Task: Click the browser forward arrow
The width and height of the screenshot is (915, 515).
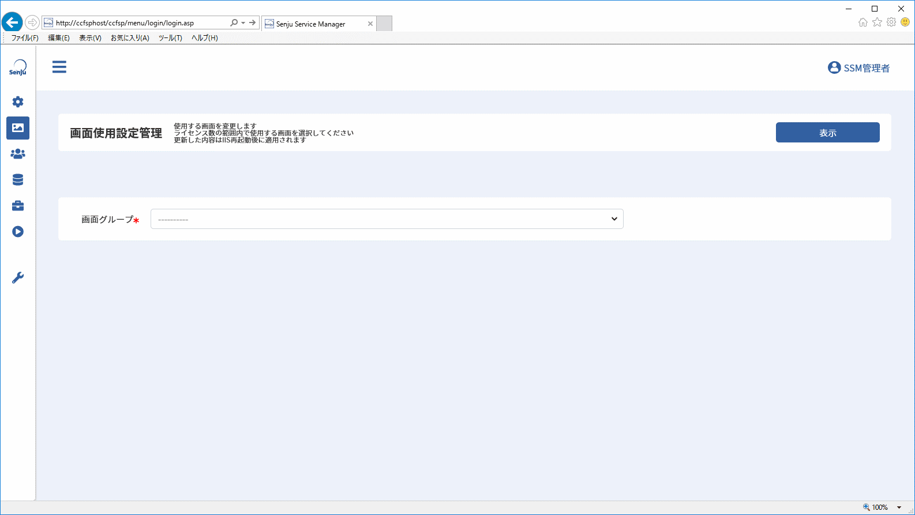Action: click(32, 22)
